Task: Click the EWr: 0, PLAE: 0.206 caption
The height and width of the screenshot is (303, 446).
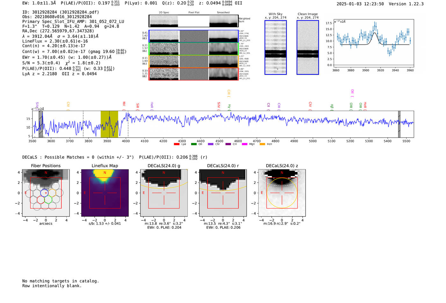Action: 223,228
